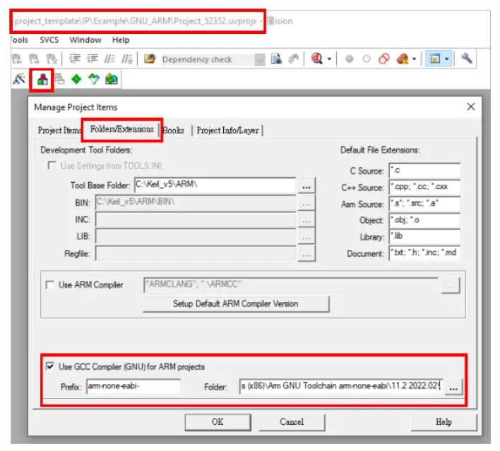This screenshot has width=500, height=451.
Task: Click the Enable/Disable Breakpoint hollow circle icon
Action: coord(367,59)
